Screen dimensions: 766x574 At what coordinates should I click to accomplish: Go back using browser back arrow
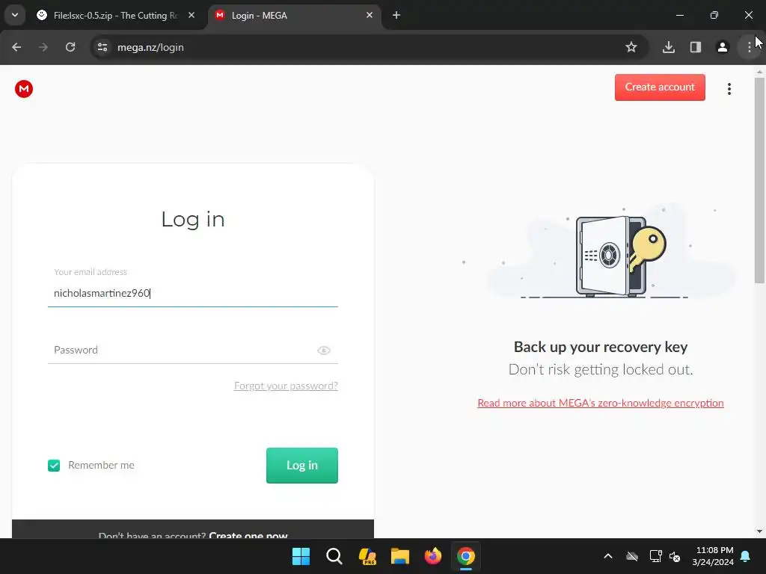click(16, 47)
